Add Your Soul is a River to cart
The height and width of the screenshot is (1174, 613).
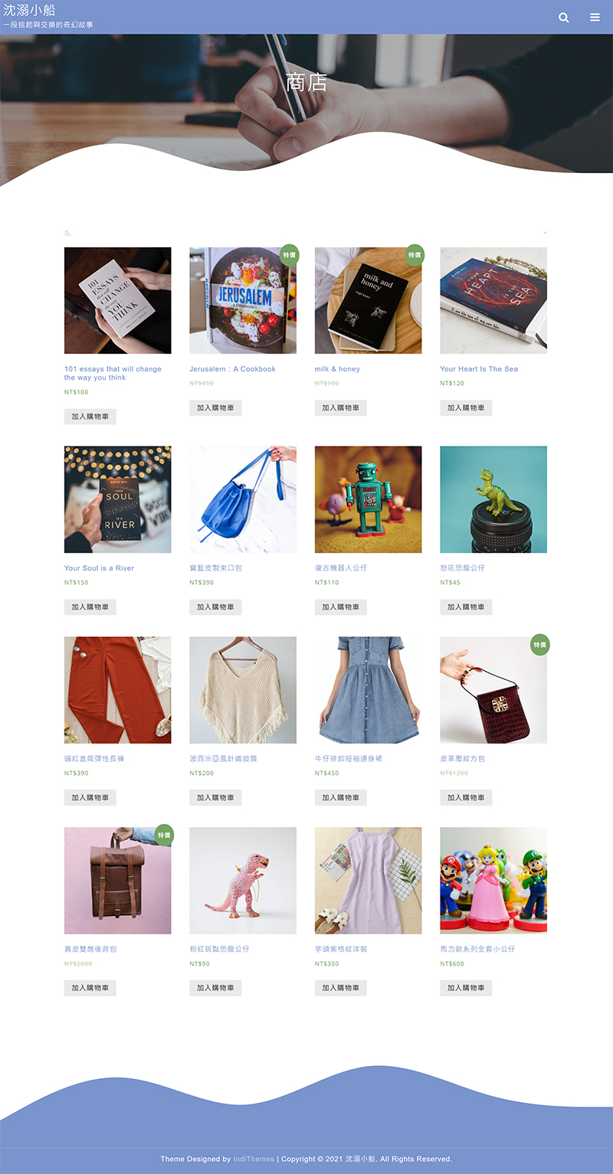click(90, 607)
